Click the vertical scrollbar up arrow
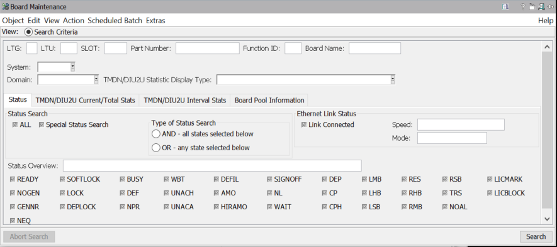This screenshot has height=247, width=557. [547, 47]
